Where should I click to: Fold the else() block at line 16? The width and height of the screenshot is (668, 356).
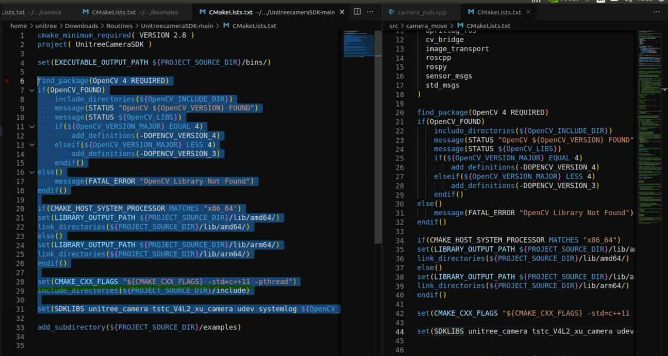tap(32, 172)
